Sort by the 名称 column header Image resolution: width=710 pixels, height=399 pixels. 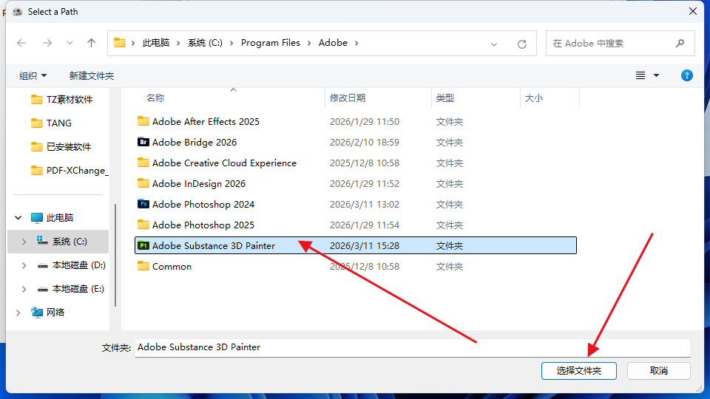point(155,98)
